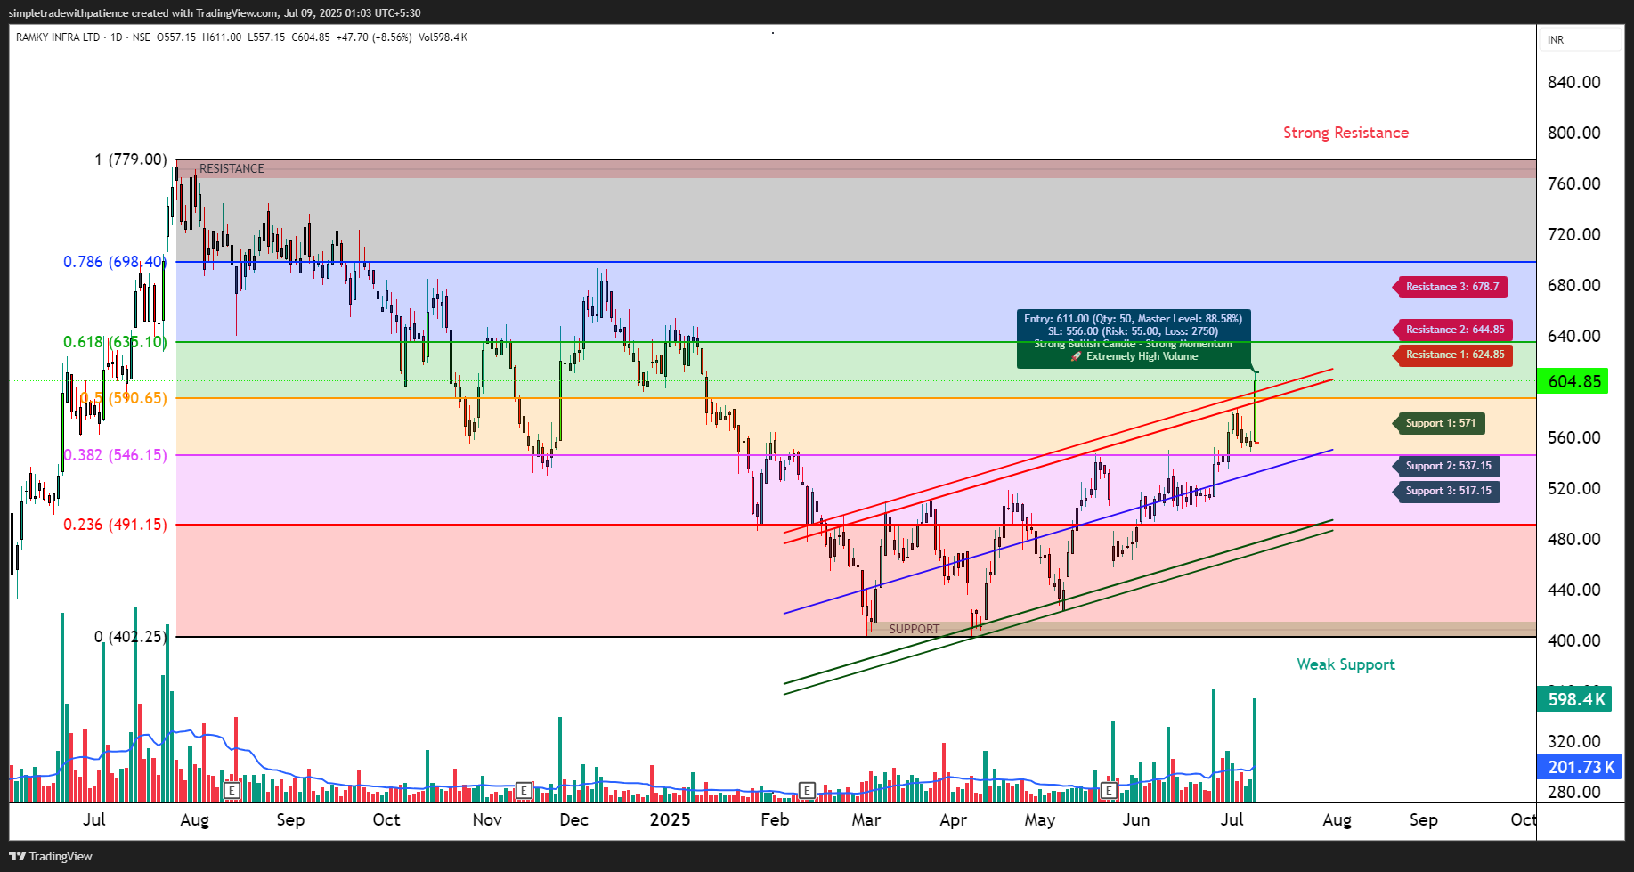Click the earnings E marker near February
Screen dimensions: 1634x872
807,790
